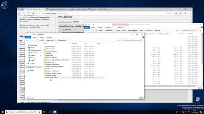Click the snapshot link in PECL text

click(x=42, y=25)
